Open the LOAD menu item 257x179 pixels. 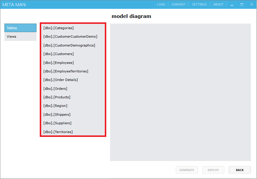tap(161, 4)
